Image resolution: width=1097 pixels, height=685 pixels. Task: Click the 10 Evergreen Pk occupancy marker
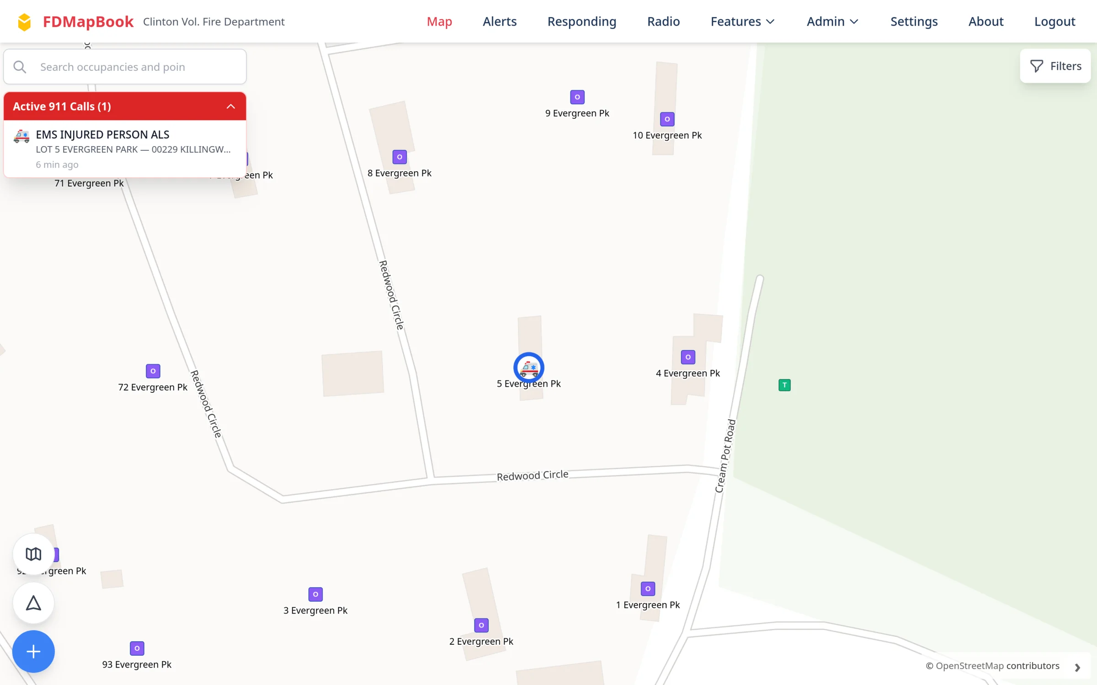pos(667,119)
